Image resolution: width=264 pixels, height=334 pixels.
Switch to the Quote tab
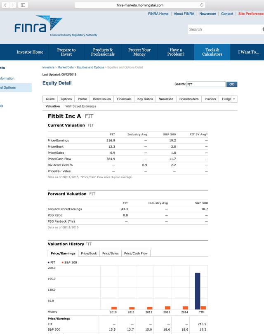tap(50, 99)
